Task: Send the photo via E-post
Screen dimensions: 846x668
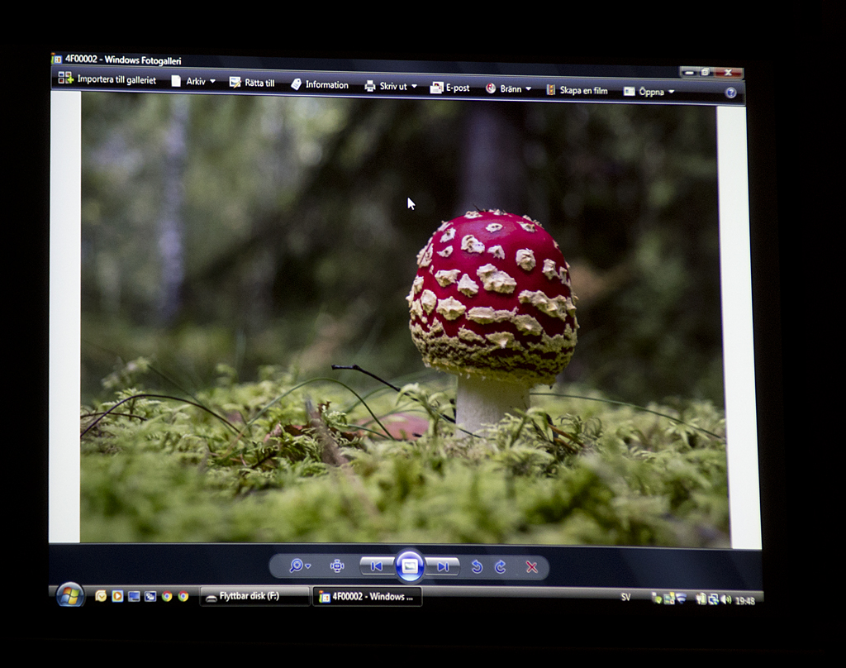Action: tap(450, 88)
